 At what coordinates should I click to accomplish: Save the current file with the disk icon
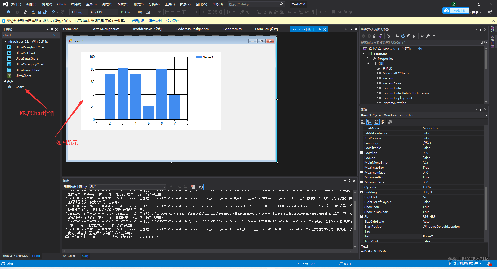[x=40, y=12]
